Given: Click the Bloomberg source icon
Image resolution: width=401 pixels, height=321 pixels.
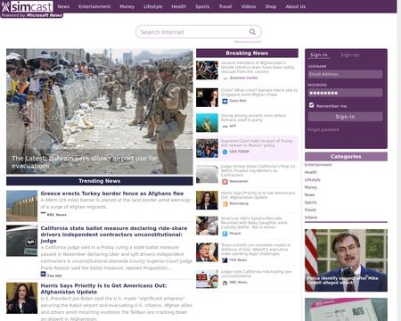Looking at the screenshot, I should pyautogui.click(x=225, y=203).
